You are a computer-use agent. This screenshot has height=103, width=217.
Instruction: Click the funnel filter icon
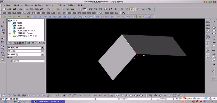tap(68, 9)
